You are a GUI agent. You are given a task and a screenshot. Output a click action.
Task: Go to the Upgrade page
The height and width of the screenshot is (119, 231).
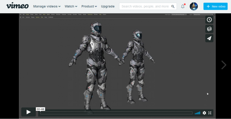point(108,6)
